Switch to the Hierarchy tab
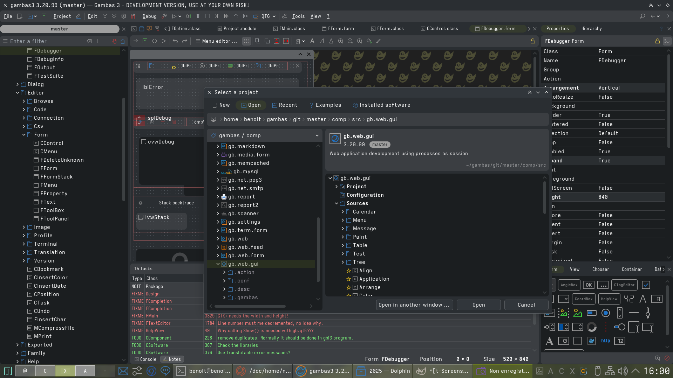This screenshot has height=378, width=673. click(591, 29)
